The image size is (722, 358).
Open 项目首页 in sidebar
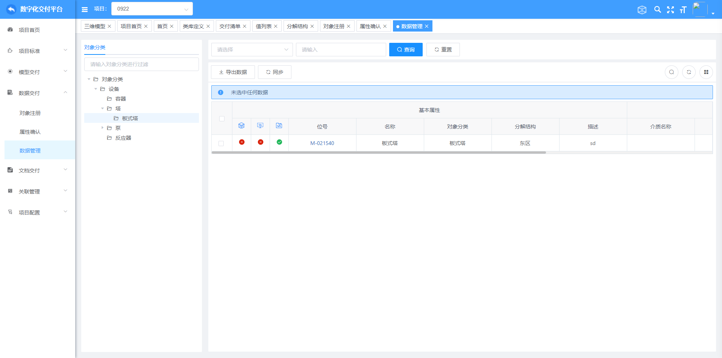pos(38,30)
